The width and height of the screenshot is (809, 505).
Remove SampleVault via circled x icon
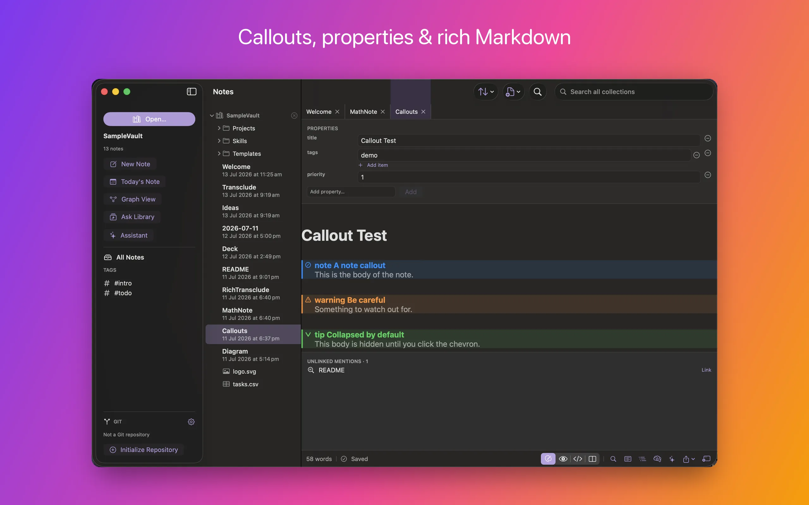[294, 116]
